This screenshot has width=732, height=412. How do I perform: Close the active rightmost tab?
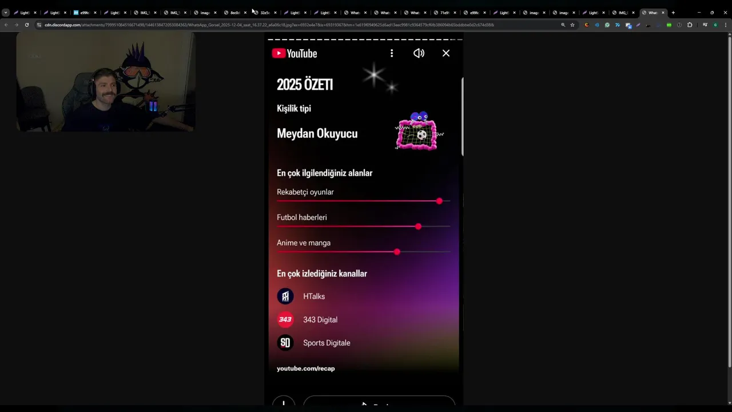pos(663,13)
